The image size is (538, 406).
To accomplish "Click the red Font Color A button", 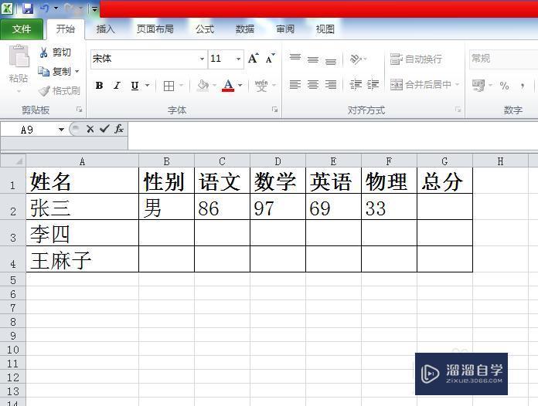I will [228, 86].
